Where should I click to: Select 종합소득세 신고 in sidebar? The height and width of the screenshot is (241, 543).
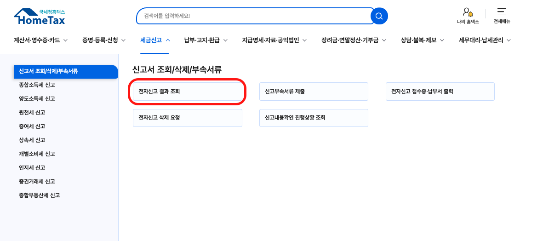[37, 85]
